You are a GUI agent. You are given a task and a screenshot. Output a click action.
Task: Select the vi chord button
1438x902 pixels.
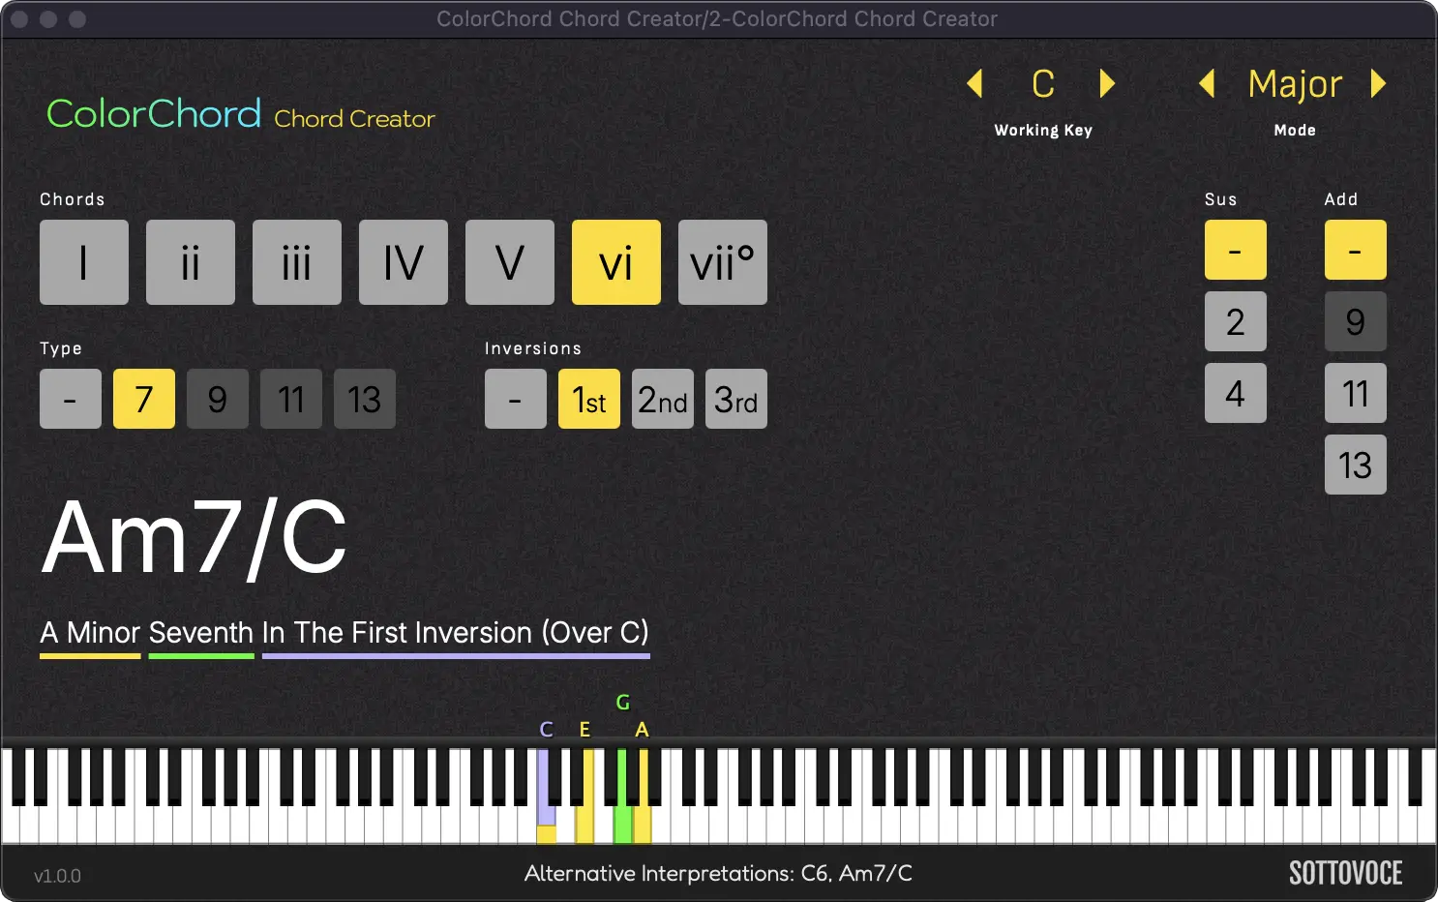coord(615,261)
